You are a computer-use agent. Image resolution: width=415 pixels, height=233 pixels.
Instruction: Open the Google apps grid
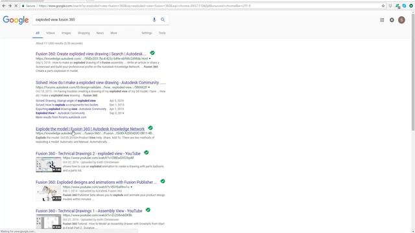(x=382, y=20)
